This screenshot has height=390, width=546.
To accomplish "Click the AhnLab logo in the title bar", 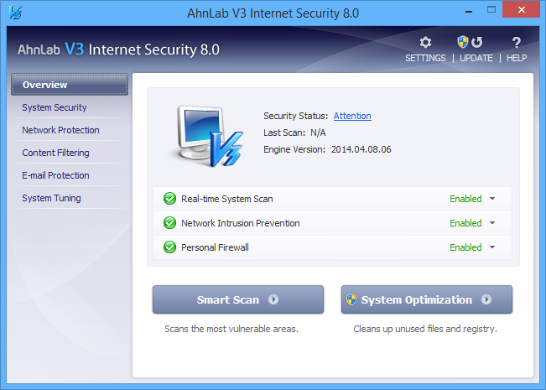I will 13,13.
